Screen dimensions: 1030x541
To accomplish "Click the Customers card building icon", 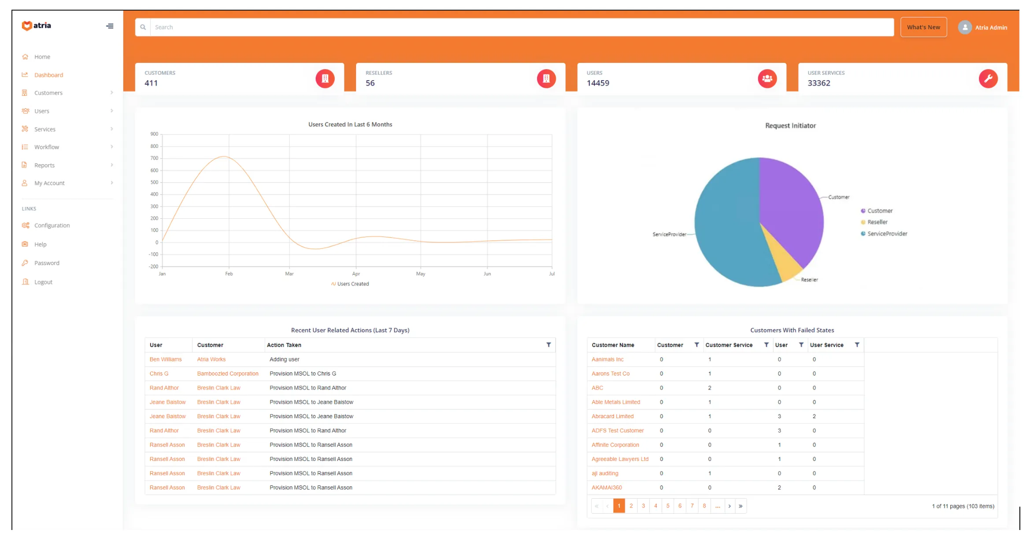I will (325, 79).
